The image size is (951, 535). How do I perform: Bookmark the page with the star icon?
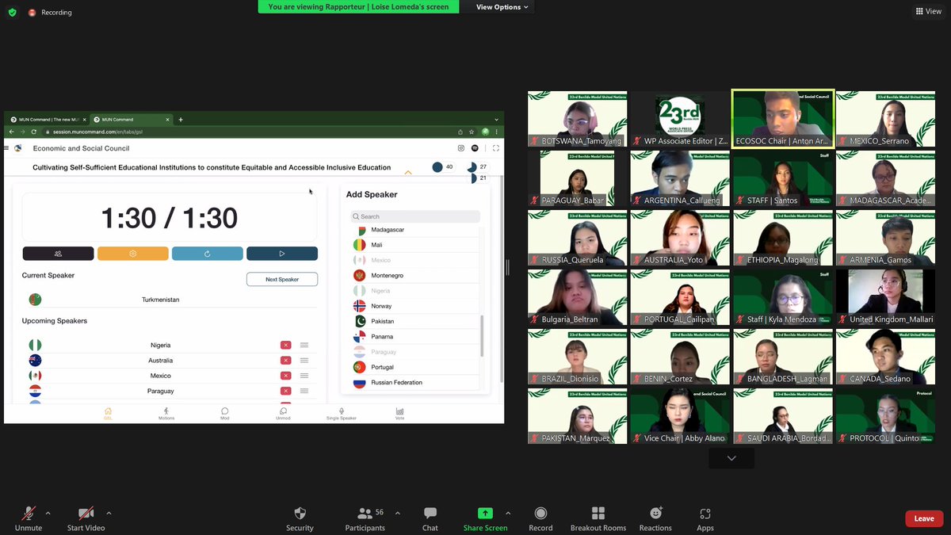(x=472, y=132)
